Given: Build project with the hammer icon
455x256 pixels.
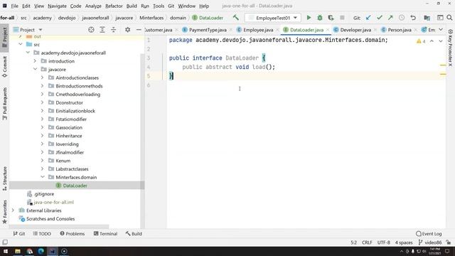Looking at the screenshot, I should tap(236, 18).
